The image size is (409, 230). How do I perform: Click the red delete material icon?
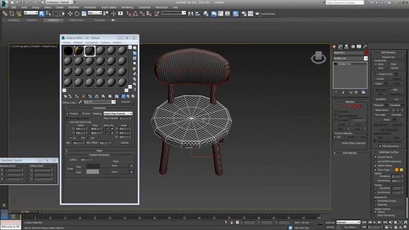point(84,96)
